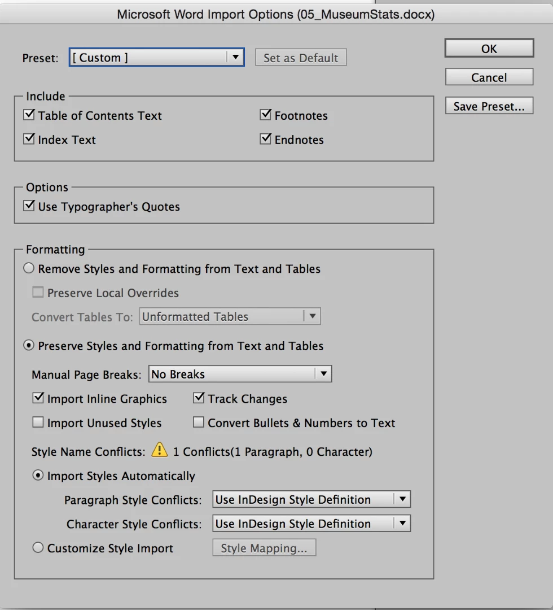Click the '1 Conflicts(1 Paragraph, 0 Character)' text

click(273, 452)
